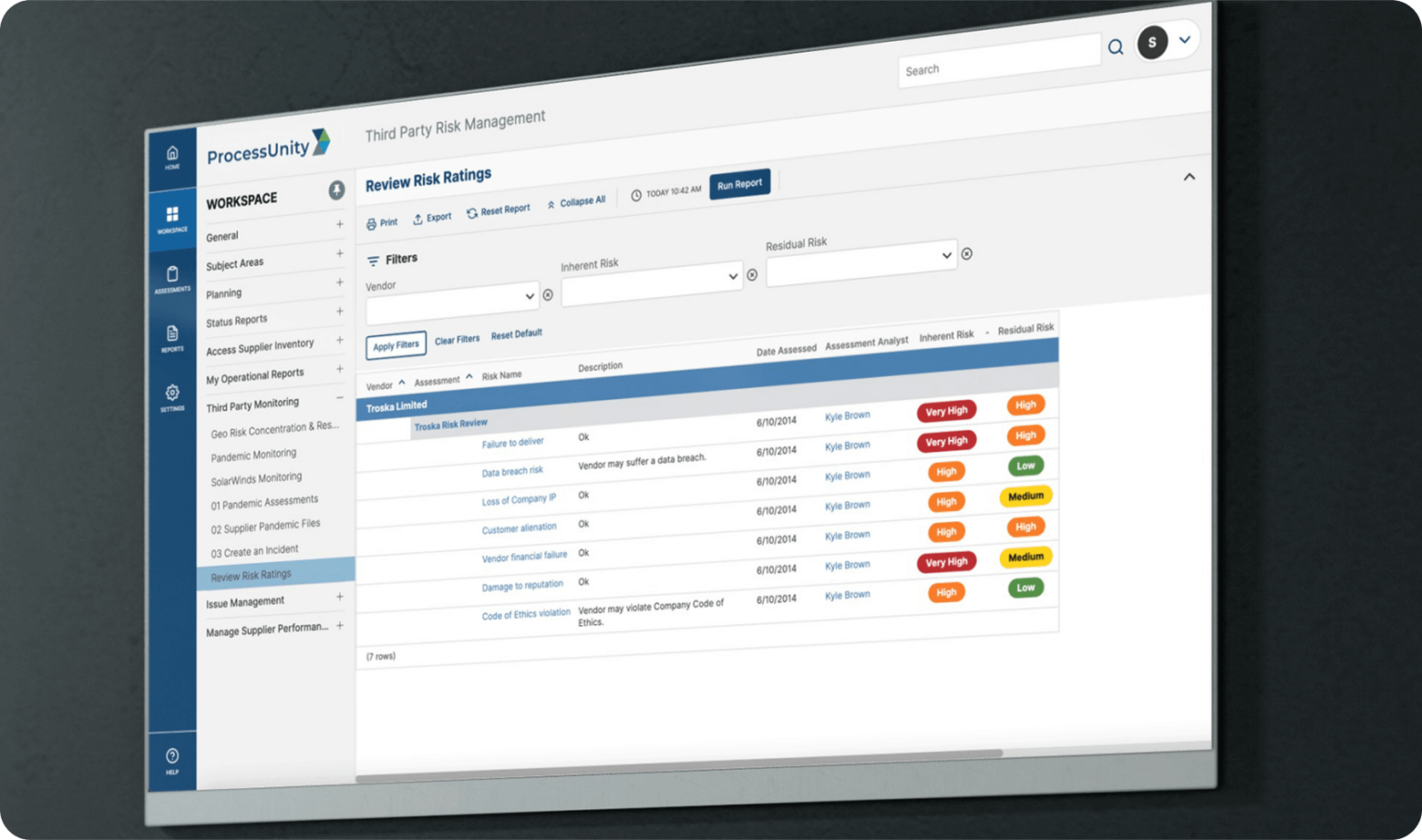
Task: Click the search magnifier icon
Action: pyautogui.click(x=1116, y=47)
